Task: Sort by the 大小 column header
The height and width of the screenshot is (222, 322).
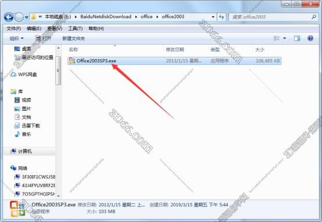Action: (x=260, y=50)
